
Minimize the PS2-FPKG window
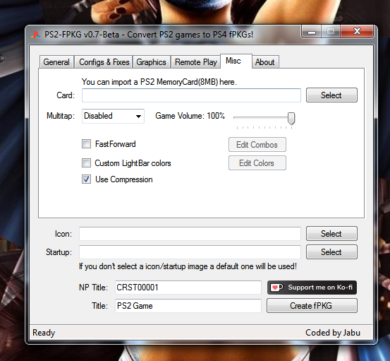[x=312, y=32]
